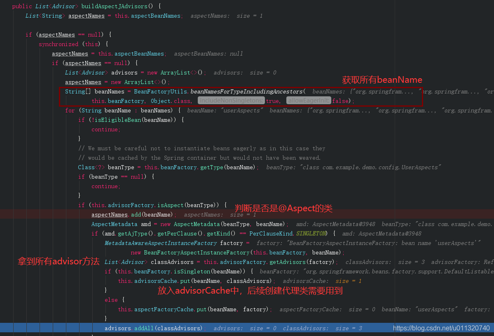Click the getAdvisors method call

coord(287,262)
